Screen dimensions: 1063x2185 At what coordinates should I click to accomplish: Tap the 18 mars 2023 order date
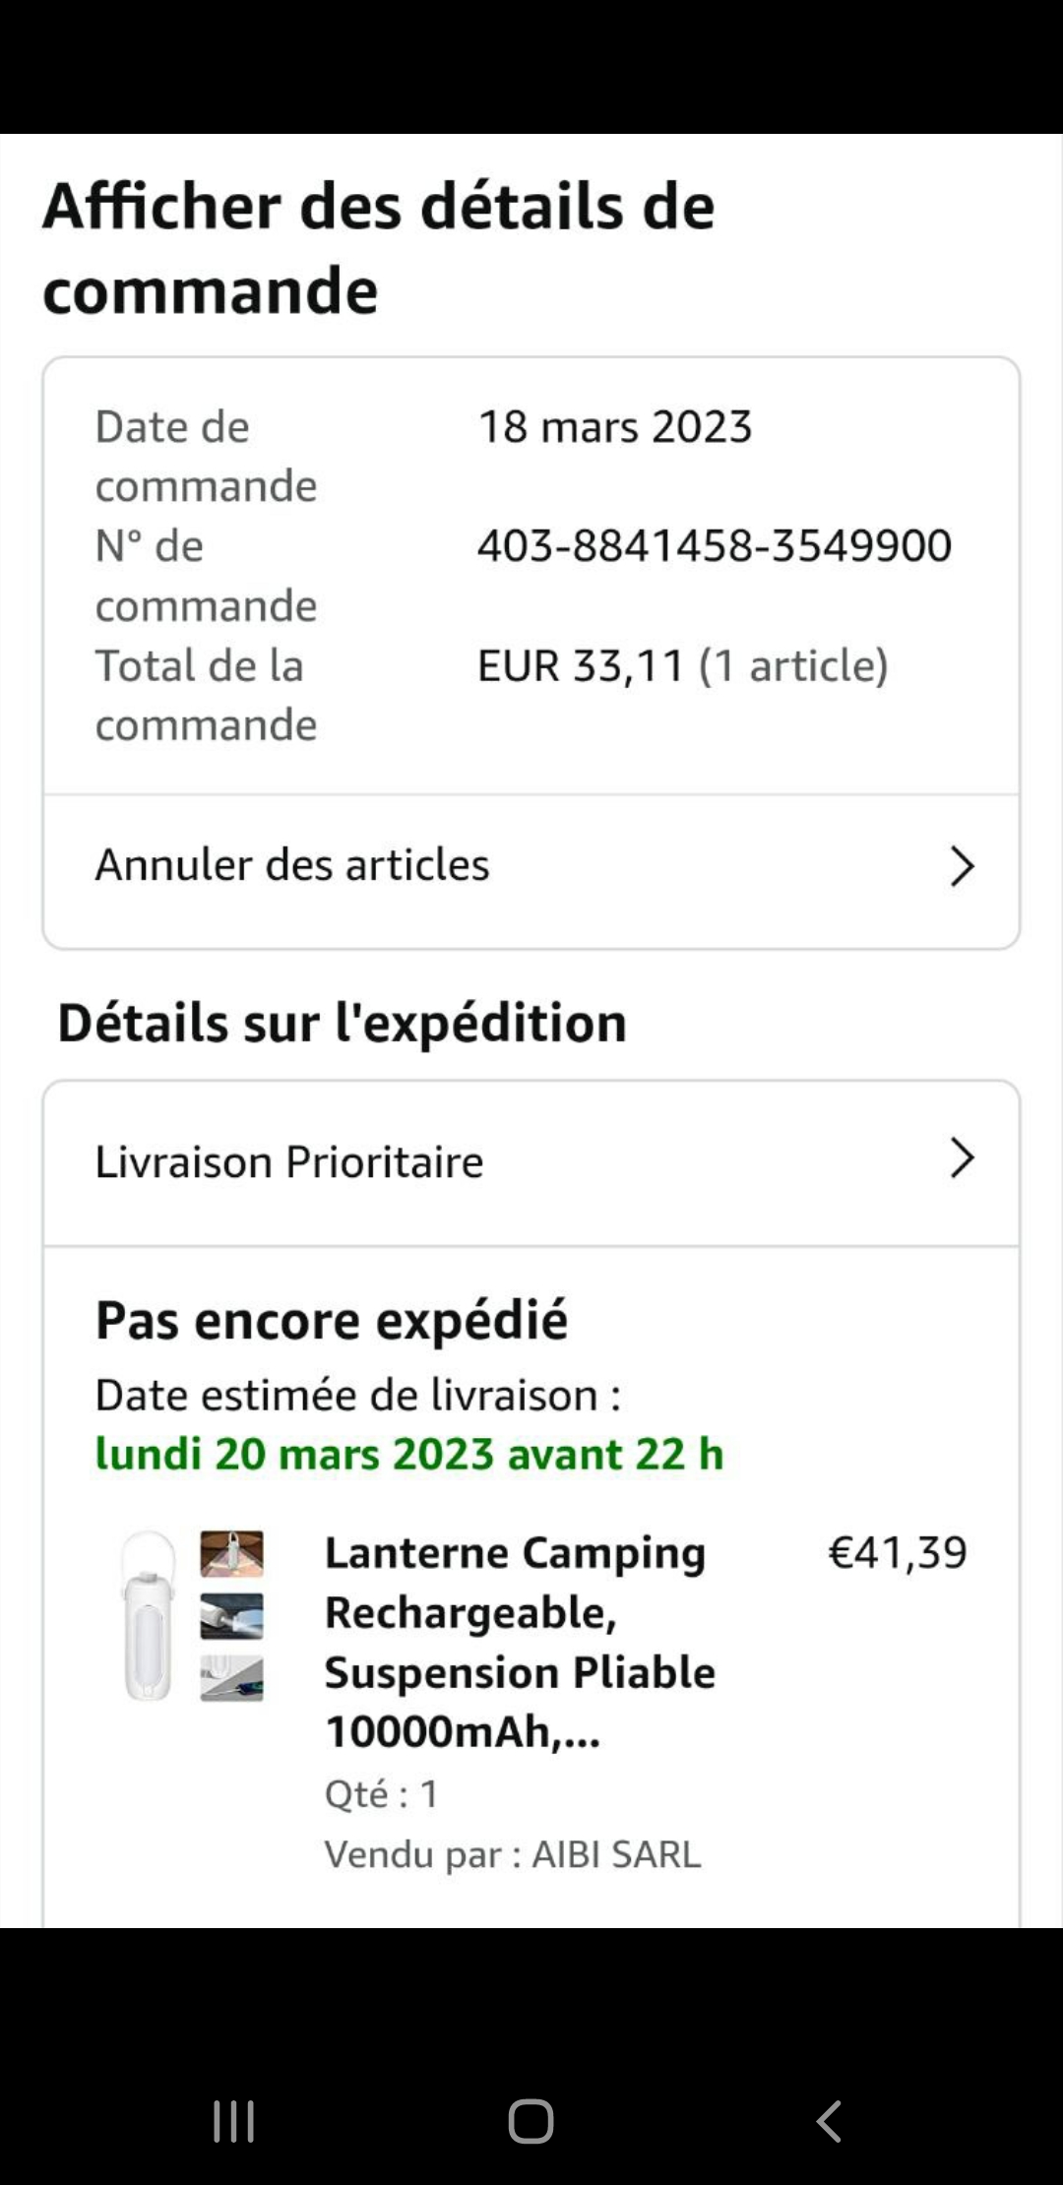(x=615, y=426)
